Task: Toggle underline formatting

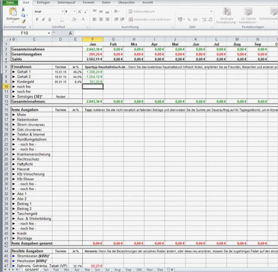Action: pyautogui.click(x=49, y=19)
